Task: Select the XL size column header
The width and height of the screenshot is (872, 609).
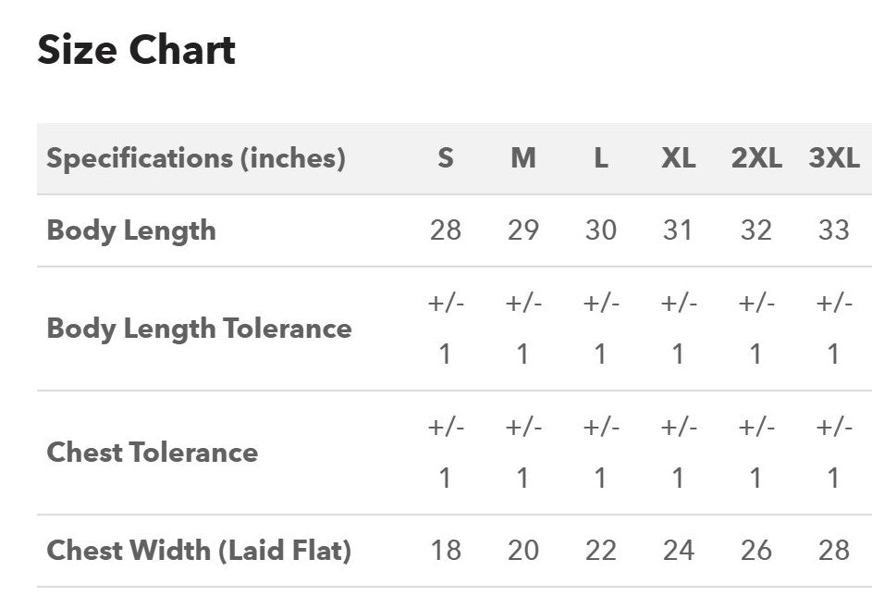Action: (x=679, y=158)
